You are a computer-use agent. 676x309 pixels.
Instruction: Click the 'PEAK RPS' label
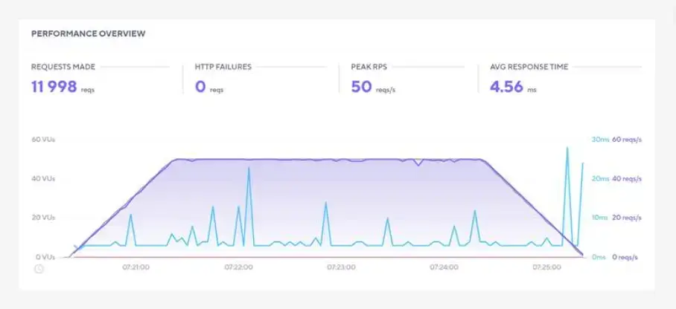pos(369,67)
